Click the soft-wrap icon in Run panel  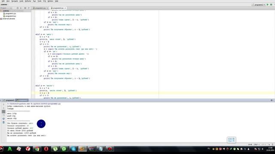[x=3, y=115]
